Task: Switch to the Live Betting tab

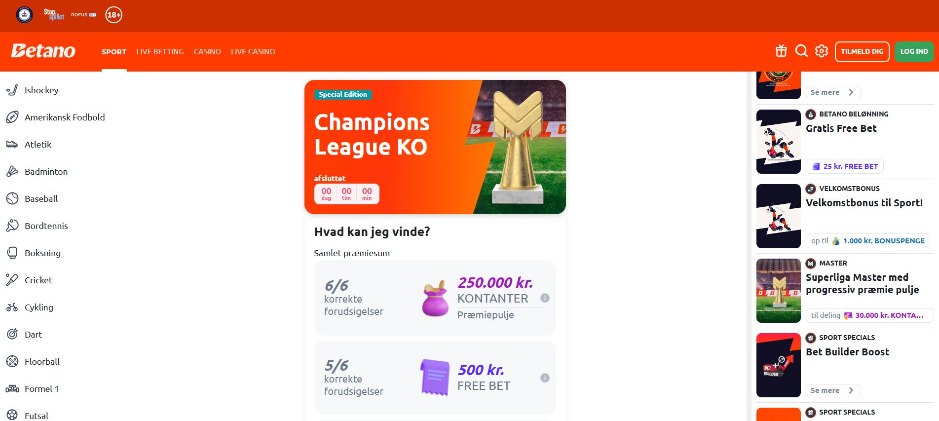Action: point(160,52)
